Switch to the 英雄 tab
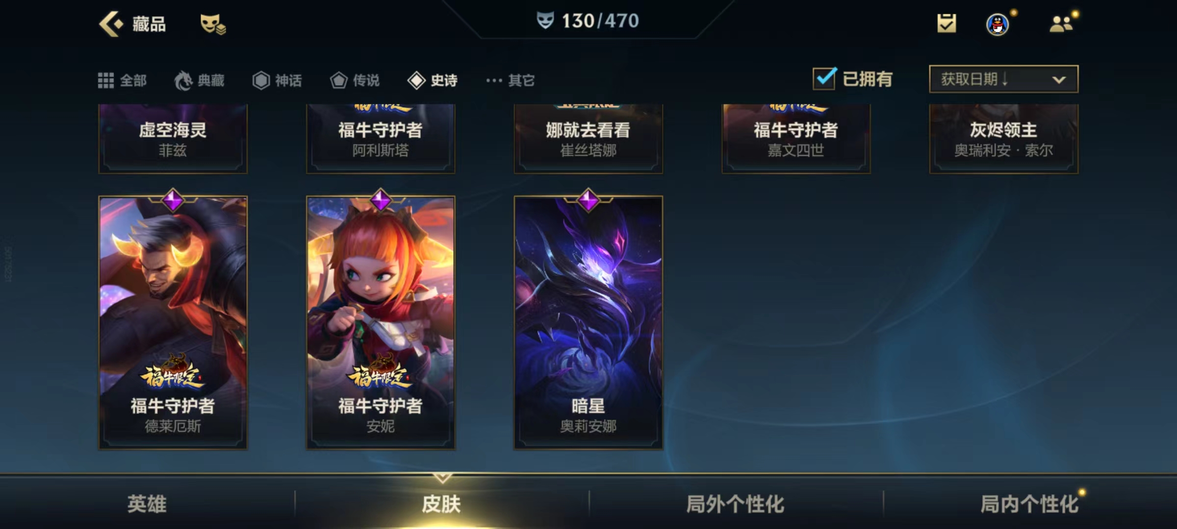1177x529 pixels. [x=147, y=504]
